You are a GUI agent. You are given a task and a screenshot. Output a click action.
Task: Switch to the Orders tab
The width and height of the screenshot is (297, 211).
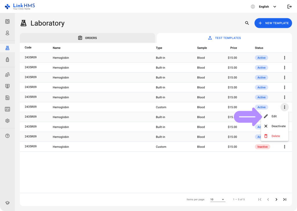pos(88,38)
